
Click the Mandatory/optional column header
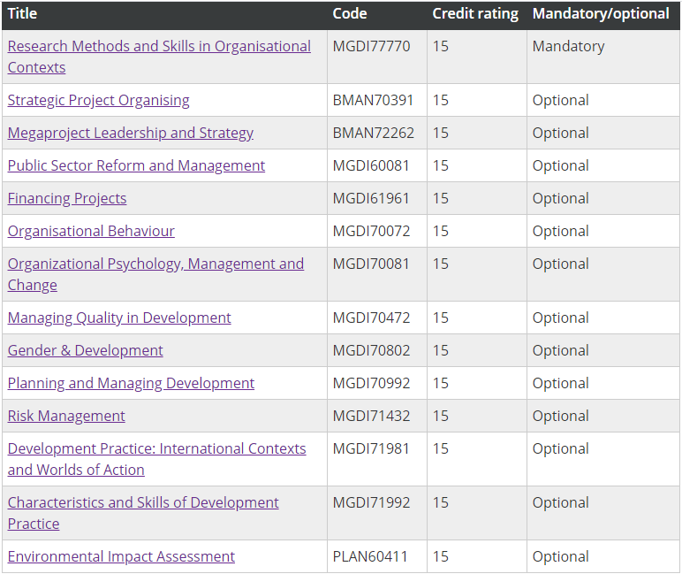(601, 14)
